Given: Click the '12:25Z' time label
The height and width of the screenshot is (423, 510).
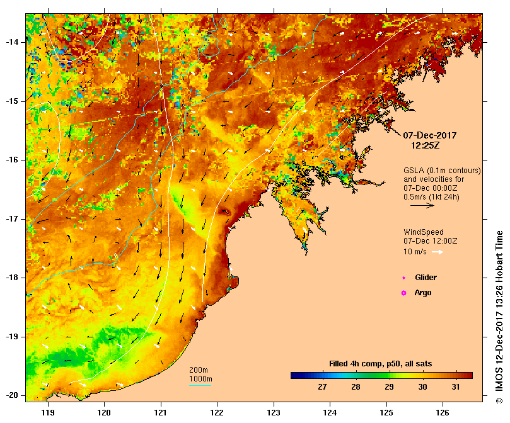Looking at the screenshot, I should (x=426, y=145).
